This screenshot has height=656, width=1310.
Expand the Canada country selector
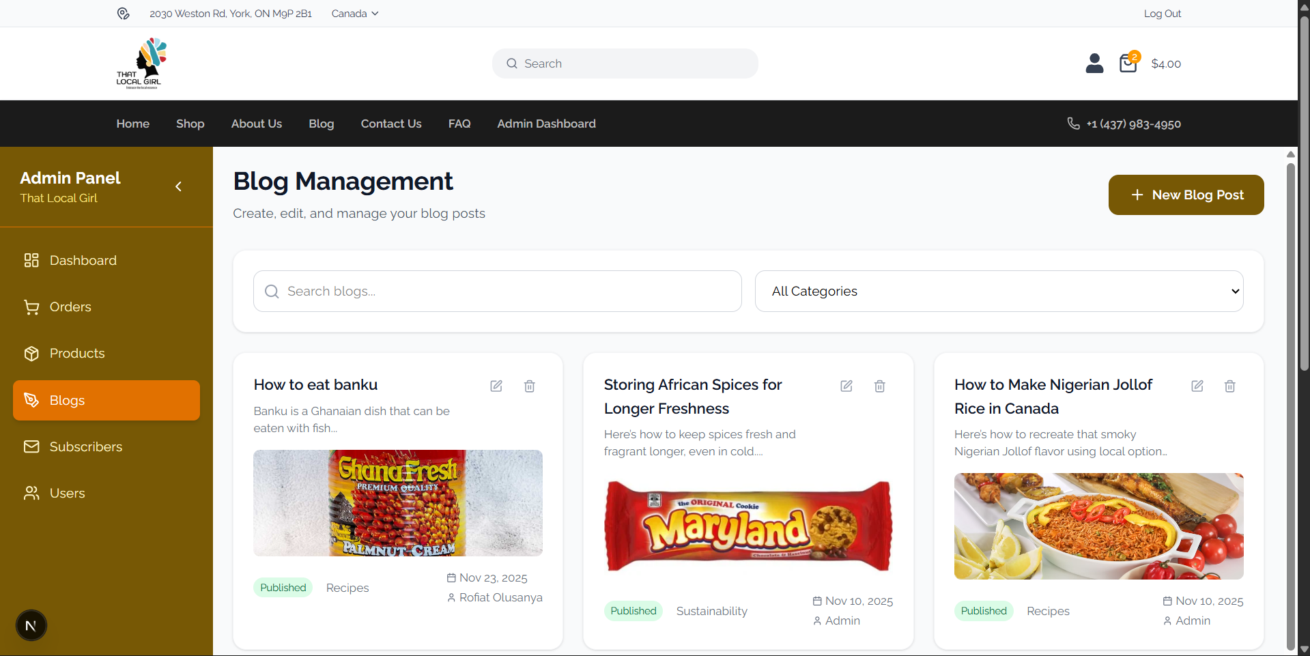click(x=354, y=14)
